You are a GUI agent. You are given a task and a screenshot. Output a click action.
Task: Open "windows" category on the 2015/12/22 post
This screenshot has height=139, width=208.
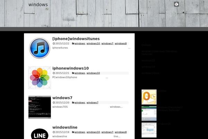pos(80,43)
